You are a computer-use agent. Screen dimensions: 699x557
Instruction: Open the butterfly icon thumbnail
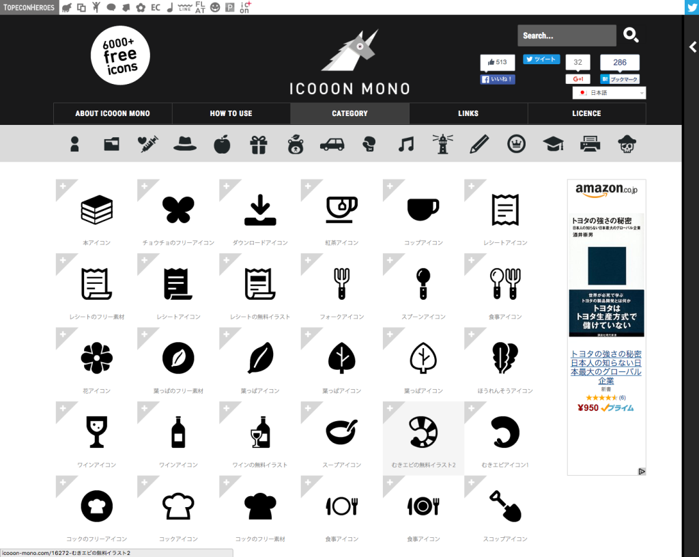coord(178,210)
